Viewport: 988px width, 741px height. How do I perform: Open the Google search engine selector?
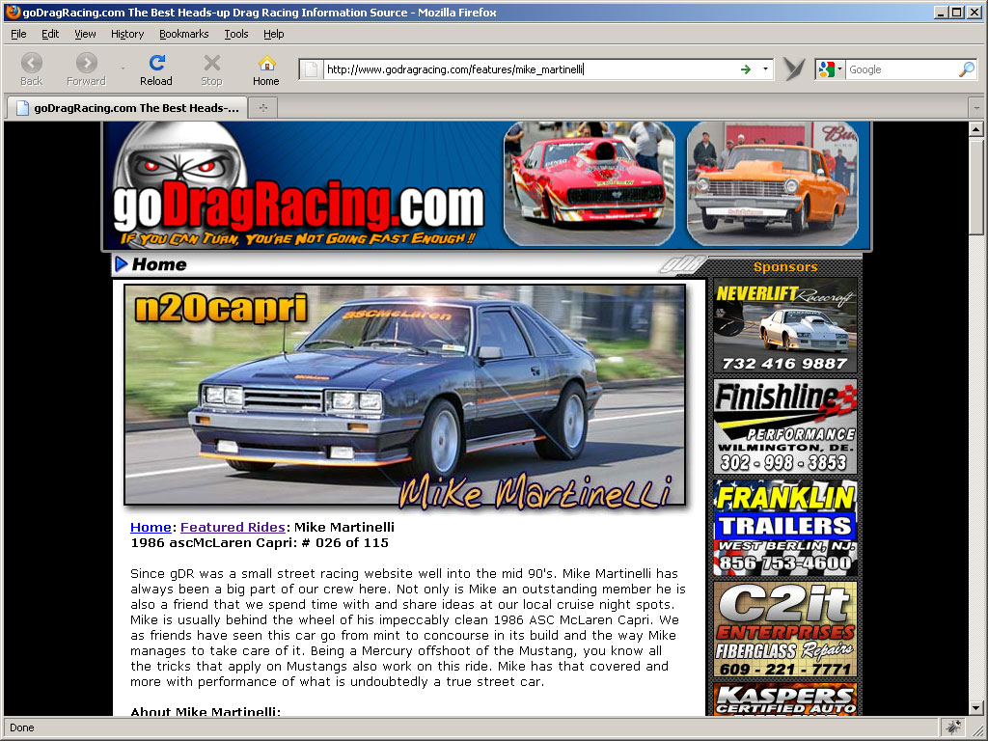(829, 69)
